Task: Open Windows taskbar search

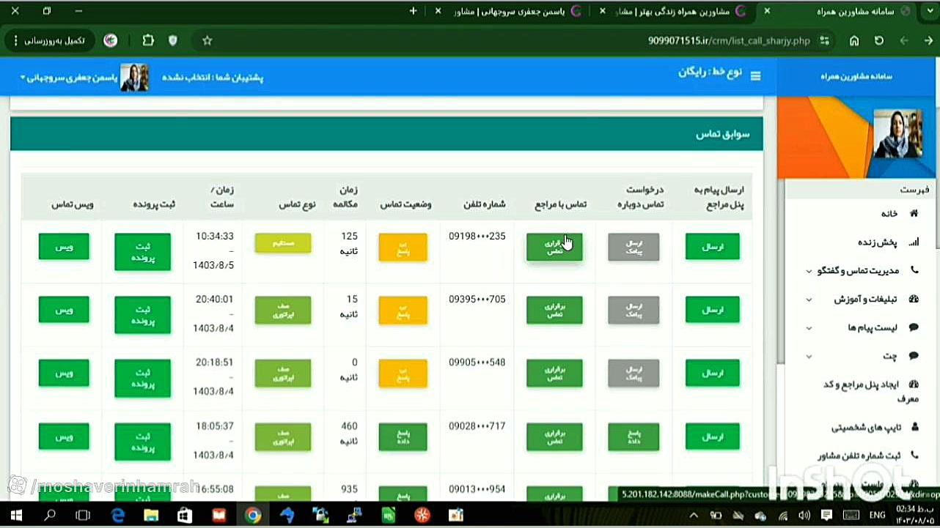Action: pos(50,516)
